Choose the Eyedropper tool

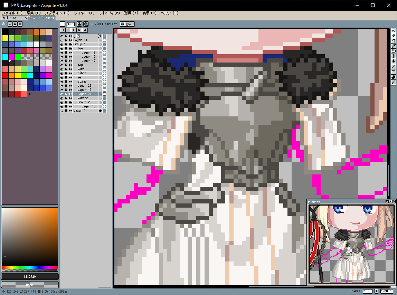[394, 46]
